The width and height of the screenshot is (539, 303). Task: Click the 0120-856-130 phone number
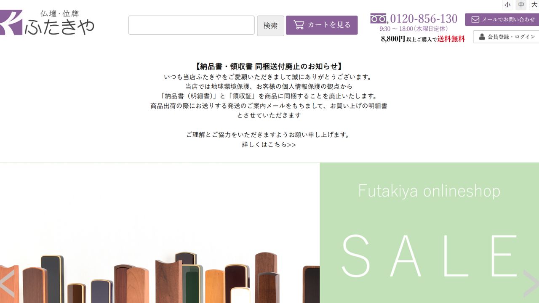coord(424,19)
